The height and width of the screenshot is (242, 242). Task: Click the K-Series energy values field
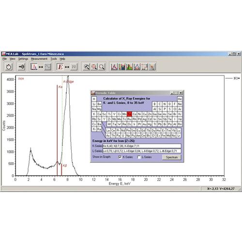(x=142, y=146)
